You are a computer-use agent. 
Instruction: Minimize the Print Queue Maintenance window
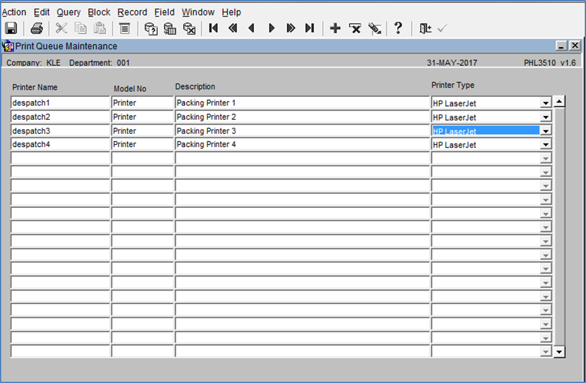(561, 45)
